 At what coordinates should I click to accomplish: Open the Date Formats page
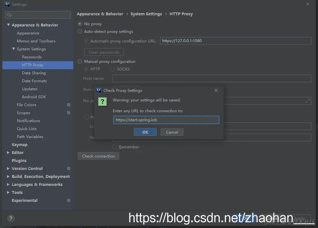click(34, 81)
